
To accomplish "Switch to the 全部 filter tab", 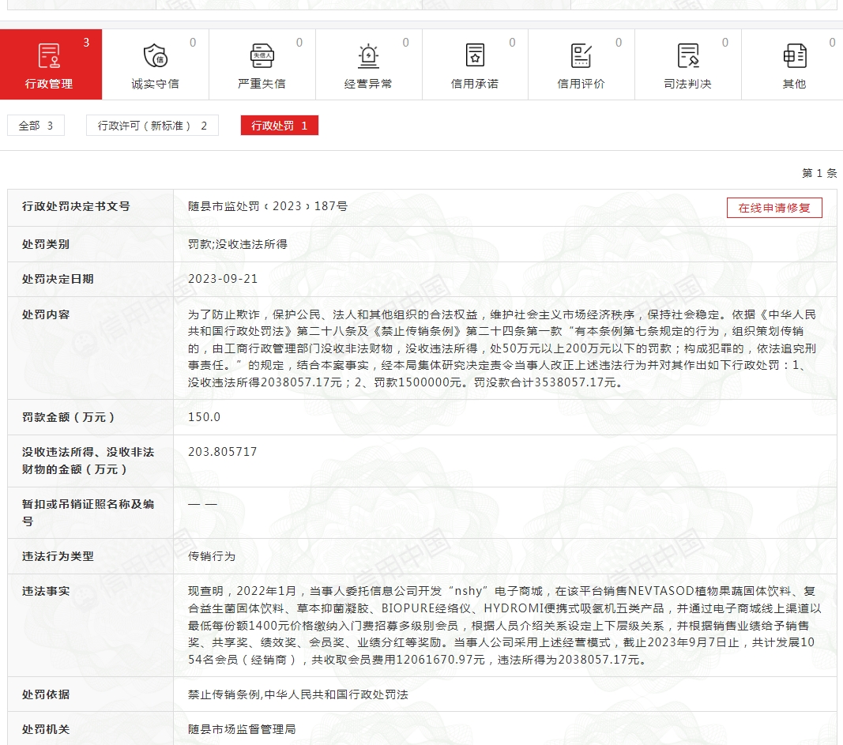I will 36,126.
